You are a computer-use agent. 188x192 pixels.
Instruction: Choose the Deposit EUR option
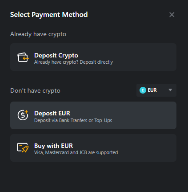coord(93,115)
